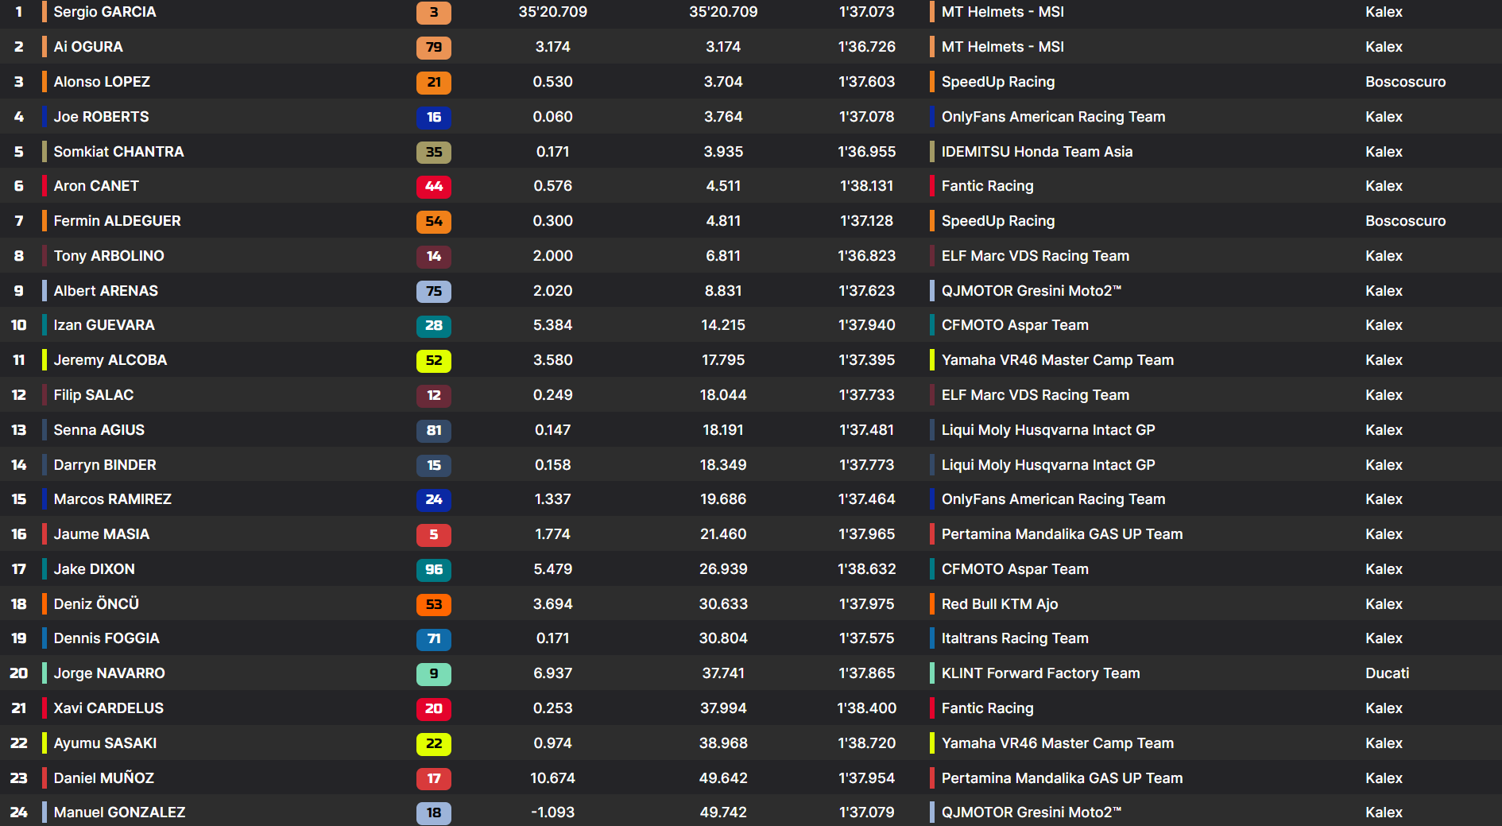Viewport: 1502px width, 826px height.
Task: Click the IDEMITSU Honda Team Asia team name
Action: tap(1036, 152)
